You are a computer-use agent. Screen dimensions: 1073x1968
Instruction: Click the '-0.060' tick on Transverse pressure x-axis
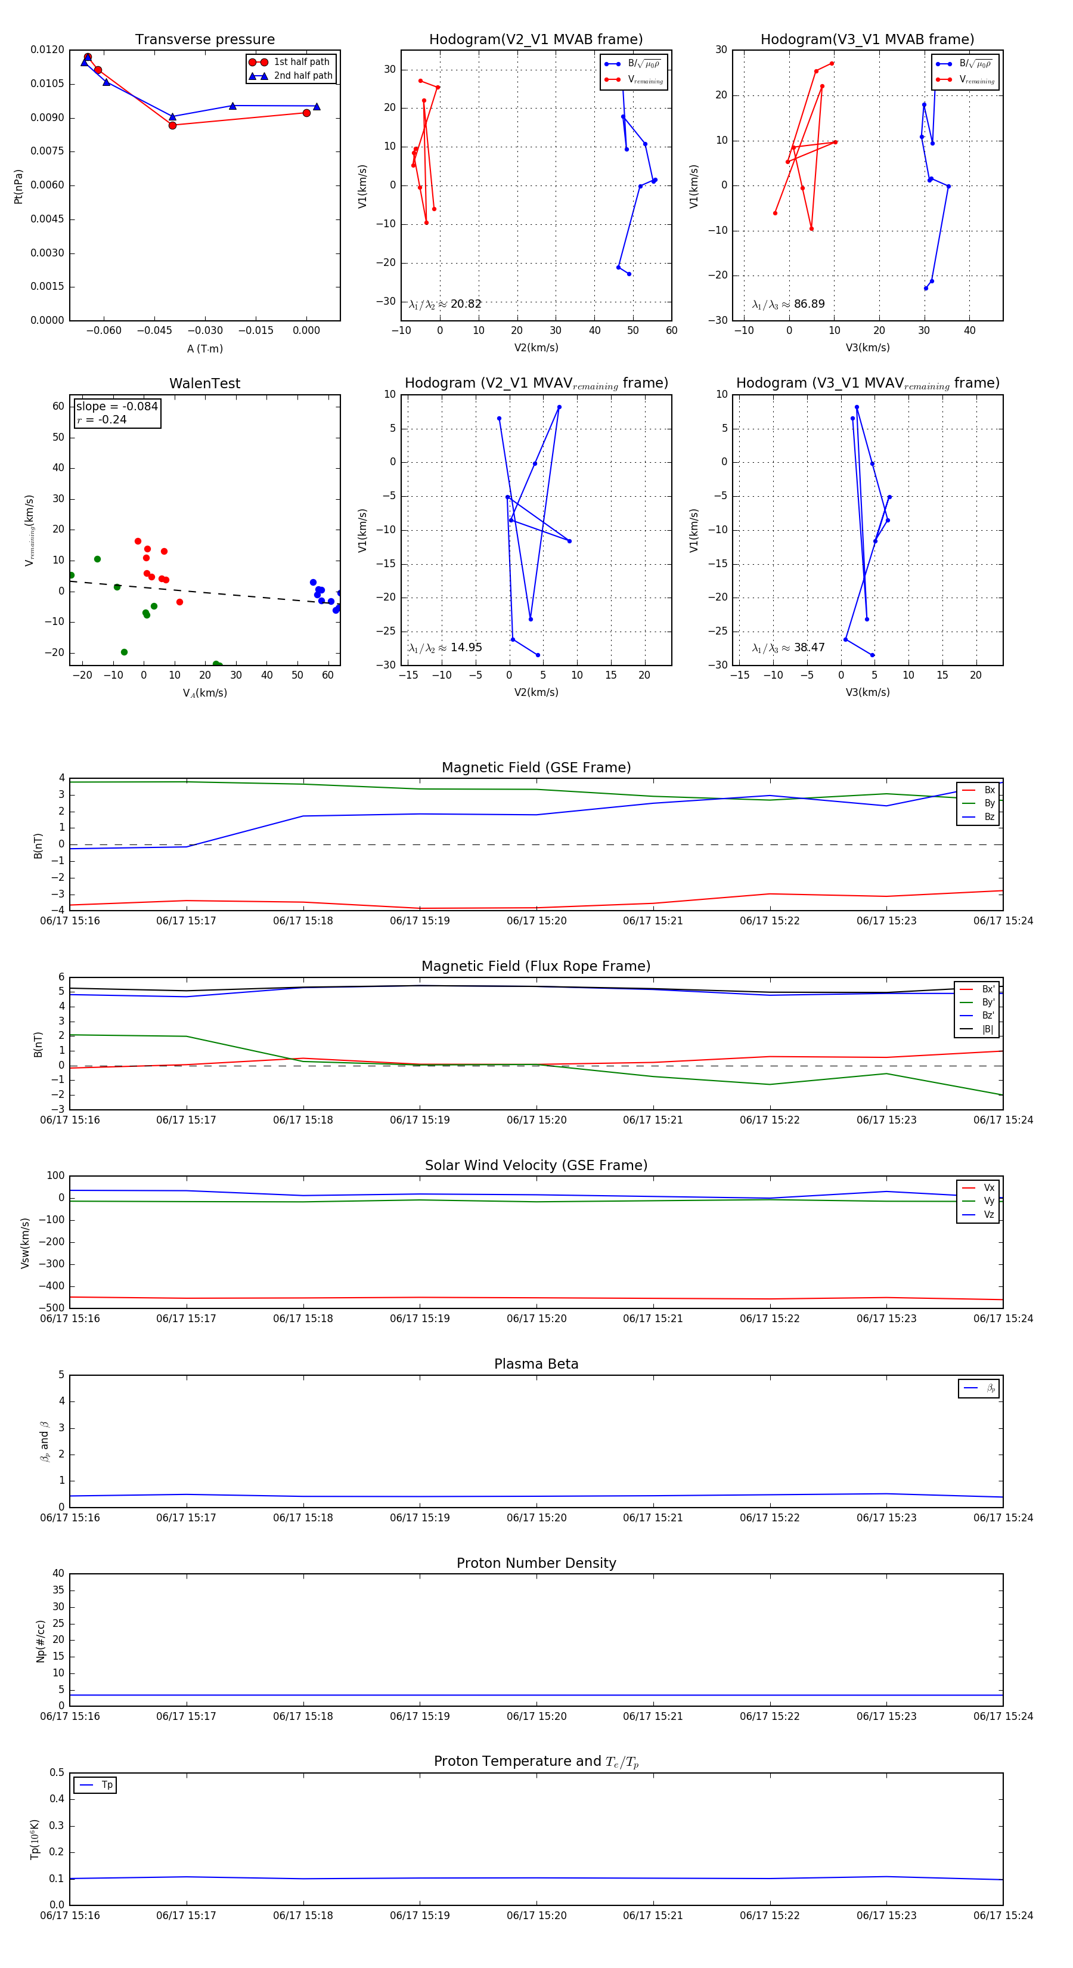coord(103,331)
